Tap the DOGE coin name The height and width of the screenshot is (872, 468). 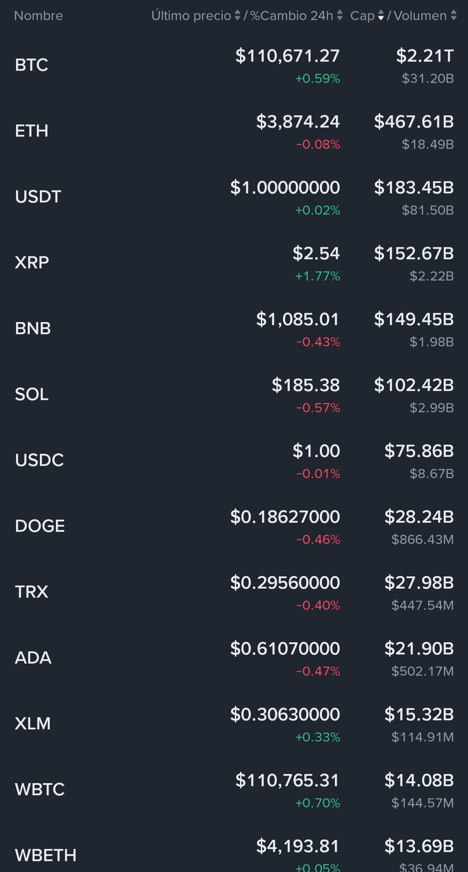click(40, 526)
